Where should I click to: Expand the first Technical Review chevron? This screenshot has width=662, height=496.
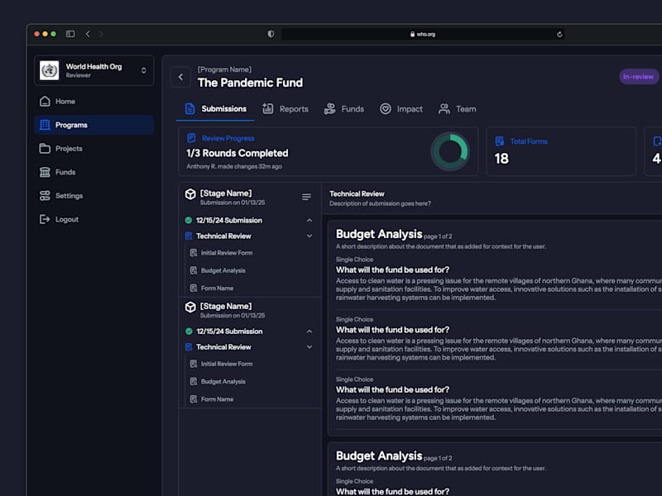[309, 236]
